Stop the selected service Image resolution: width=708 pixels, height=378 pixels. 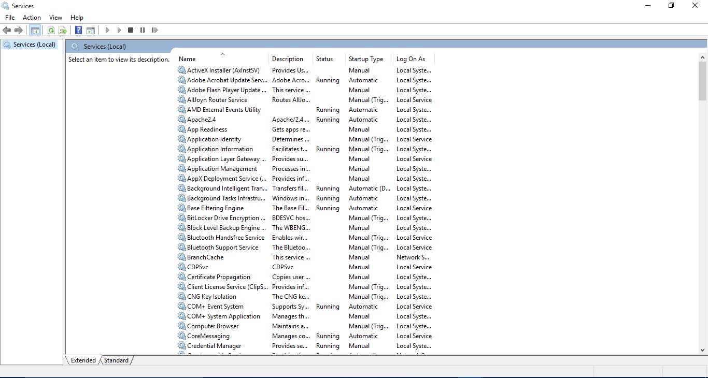pyautogui.click(x=131, y=30)
